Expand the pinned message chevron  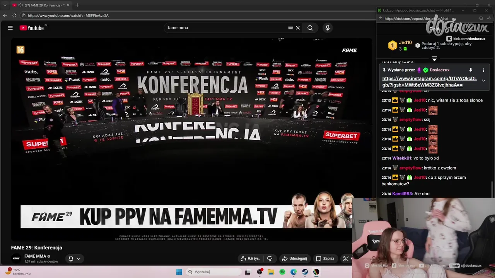pos(483,80)
